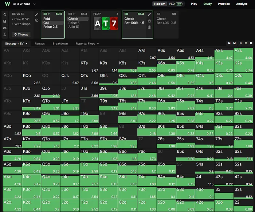This screenshot has height=212, width=255.
Task: Click the compare/book icon under the lock
Action: point(149,27)
